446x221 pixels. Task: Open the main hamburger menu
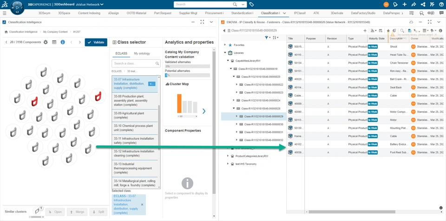[x=4, y=13]
